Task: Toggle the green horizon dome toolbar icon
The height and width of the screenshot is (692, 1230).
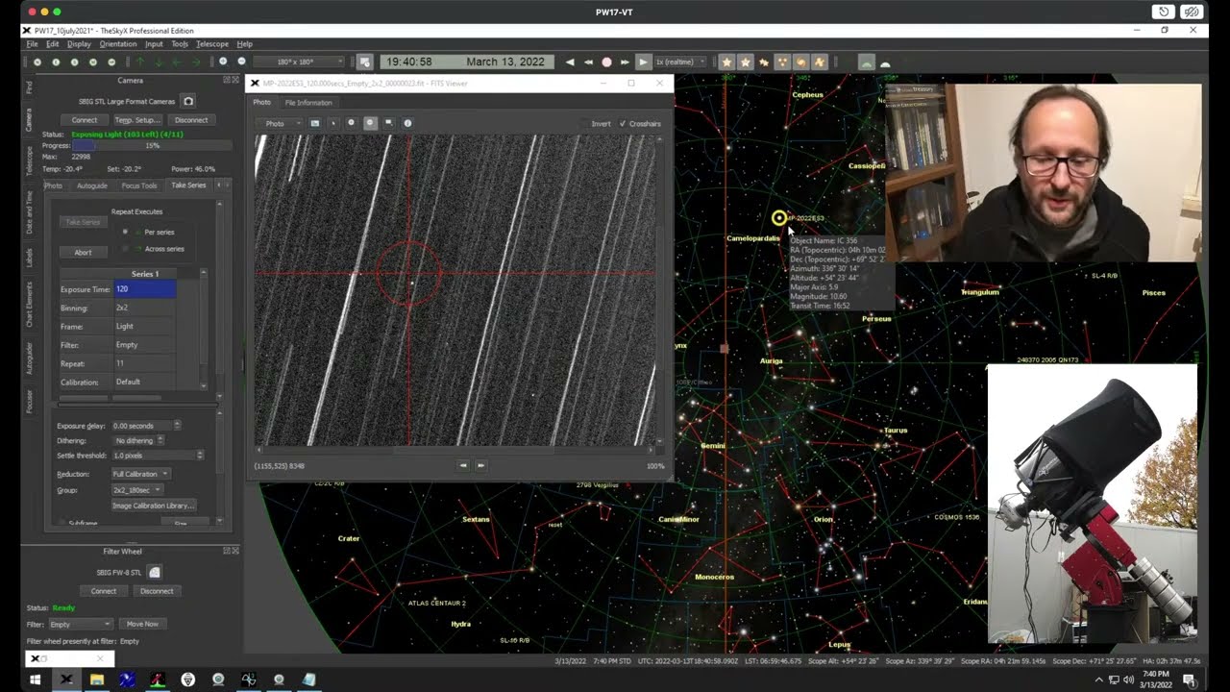Action: 867,62
